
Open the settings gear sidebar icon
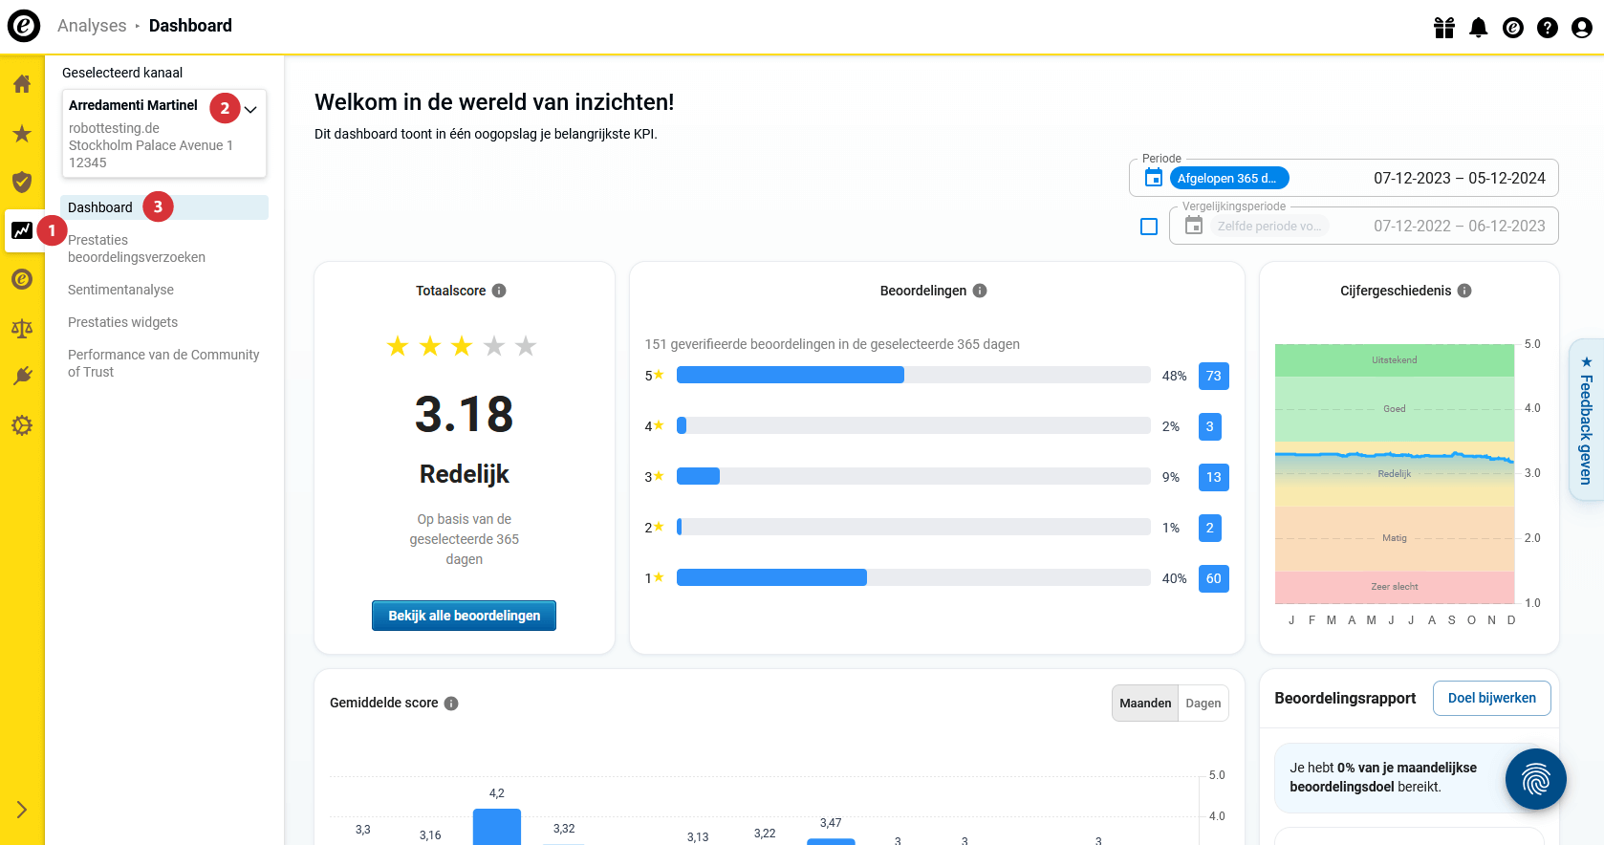(22, 425)
